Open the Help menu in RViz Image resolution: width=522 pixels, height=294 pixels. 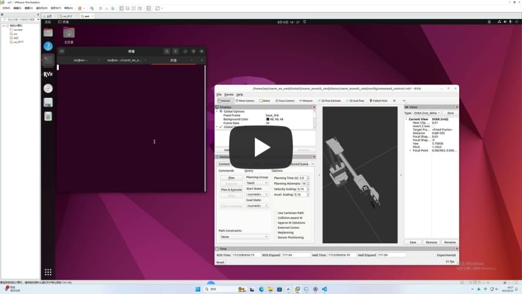click(240, 95)
